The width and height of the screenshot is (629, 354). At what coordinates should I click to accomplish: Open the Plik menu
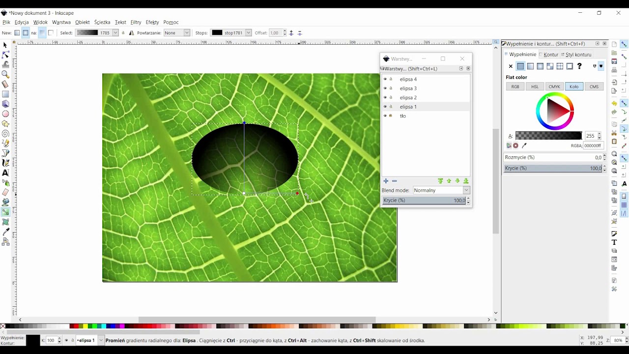pyautogui.click(x=6, y=22)
